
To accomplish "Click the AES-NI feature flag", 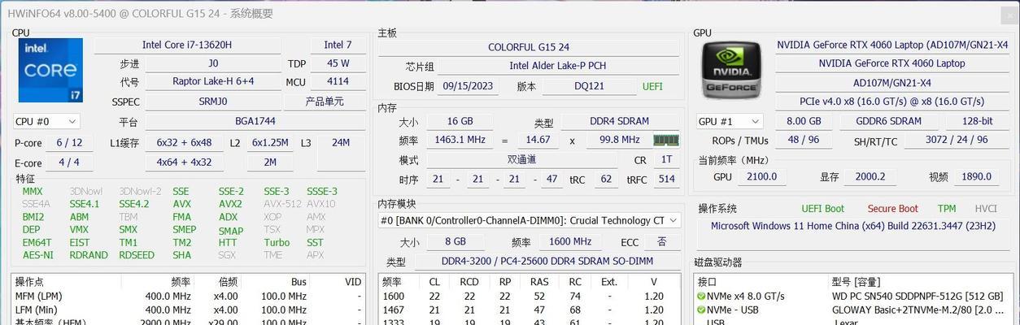I will [x=37, y=255].
